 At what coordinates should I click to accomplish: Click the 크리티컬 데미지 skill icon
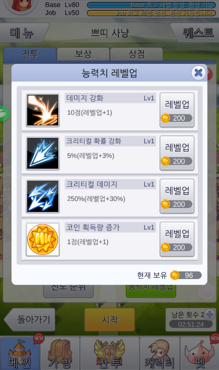[43, 197]
